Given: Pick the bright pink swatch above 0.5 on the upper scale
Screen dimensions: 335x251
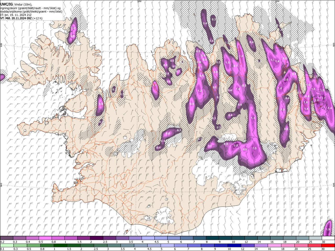Looking at the screenshot, I should point(45,238).
